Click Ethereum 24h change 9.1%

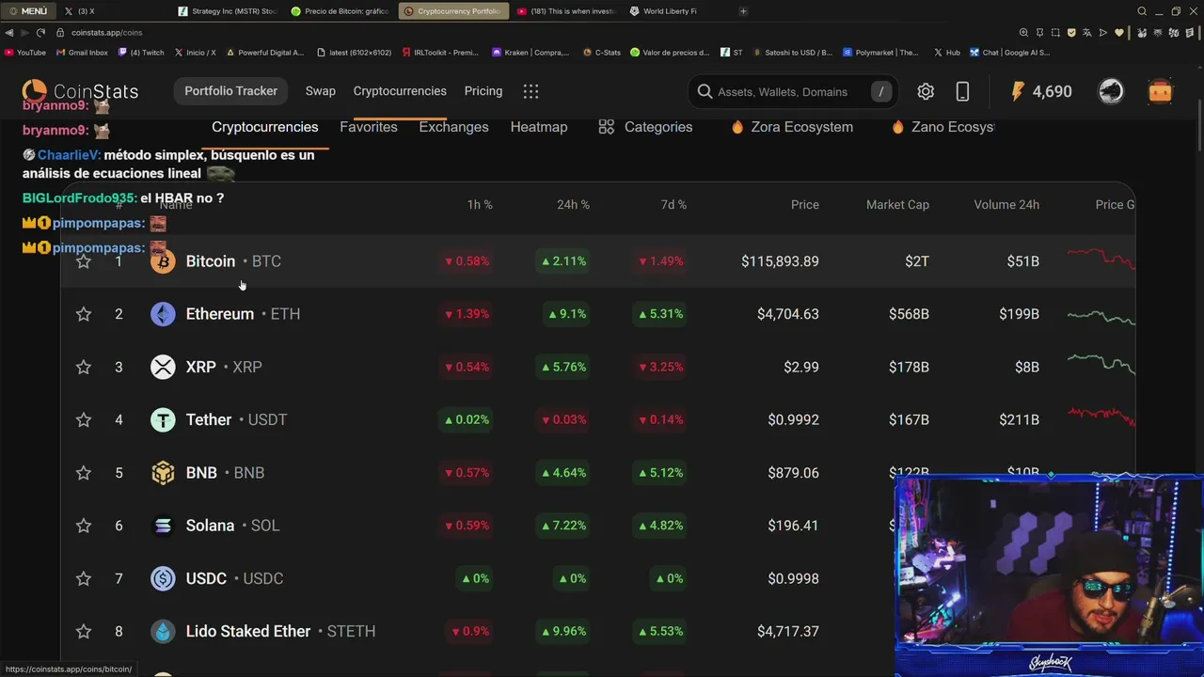(568, 314)
